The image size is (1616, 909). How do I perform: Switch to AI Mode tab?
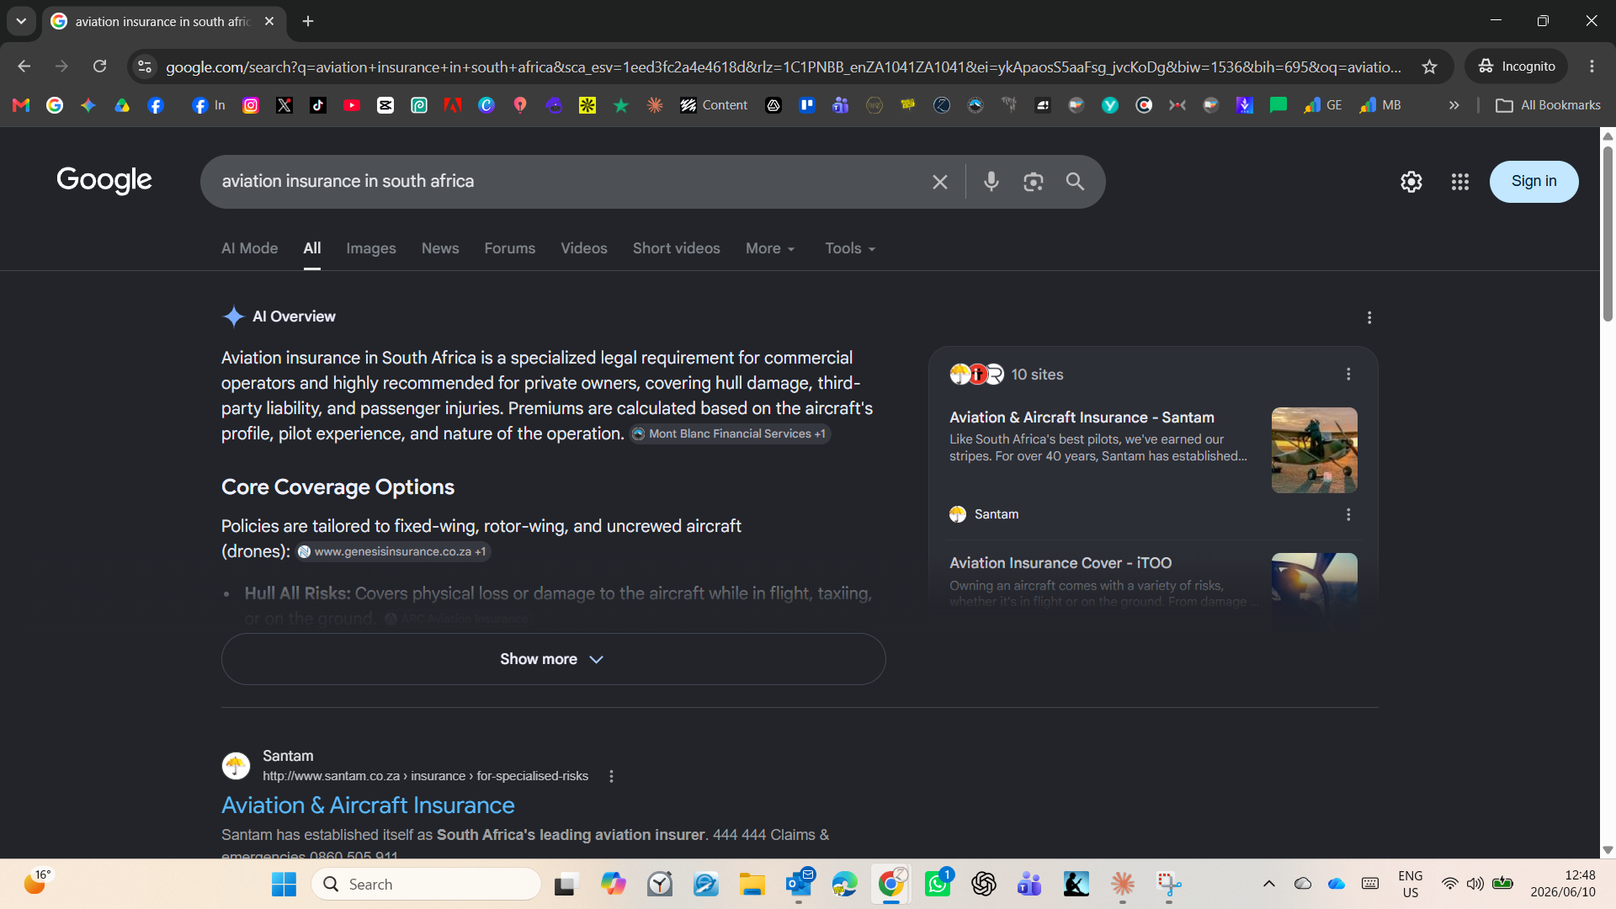click(x=249, y=248)
